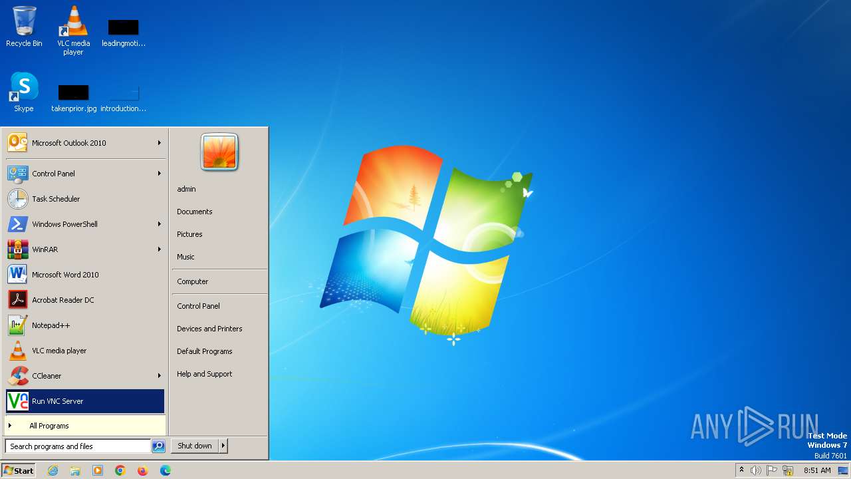Select the introduction… desktop file

[x=123, y=98]
